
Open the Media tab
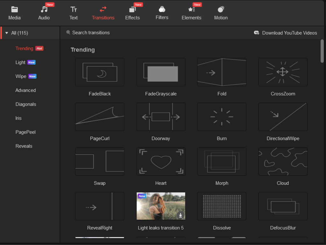[14, 13]
